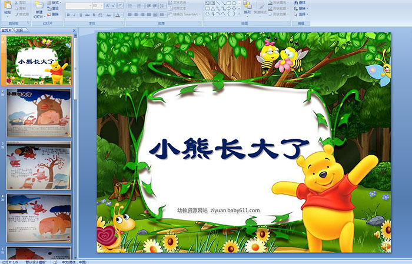412x264 pixels.
Task: Open Align Text (对齐文本) menu
Action: coord(178,8)
